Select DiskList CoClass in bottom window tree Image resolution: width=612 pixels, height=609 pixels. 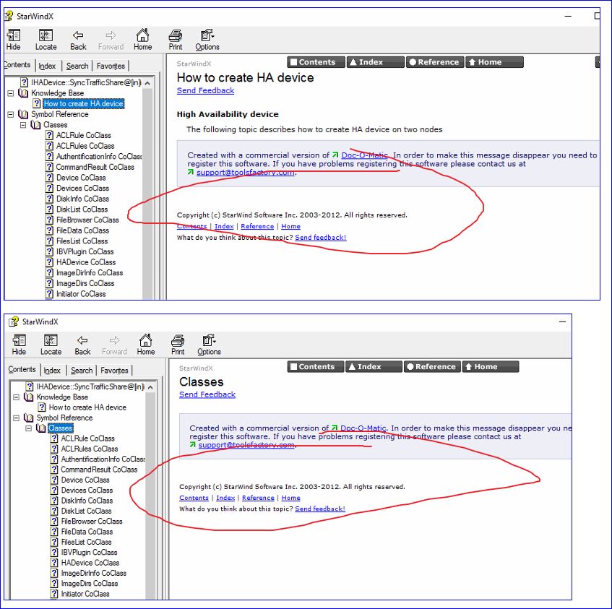[x=86, y=511]
